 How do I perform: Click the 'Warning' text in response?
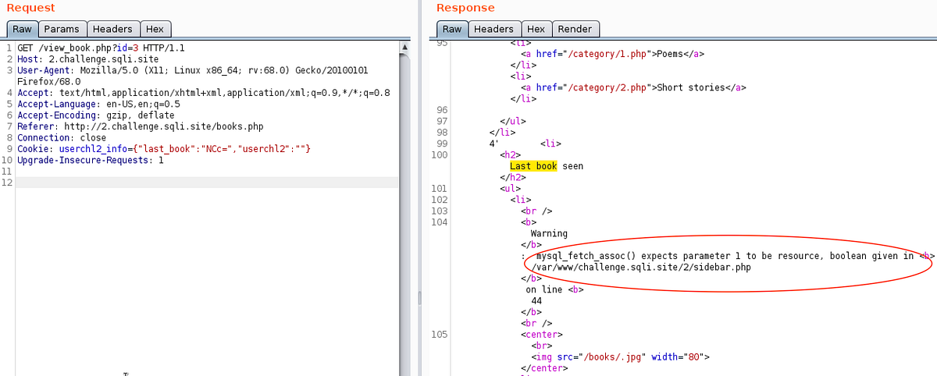pos(549,233)
